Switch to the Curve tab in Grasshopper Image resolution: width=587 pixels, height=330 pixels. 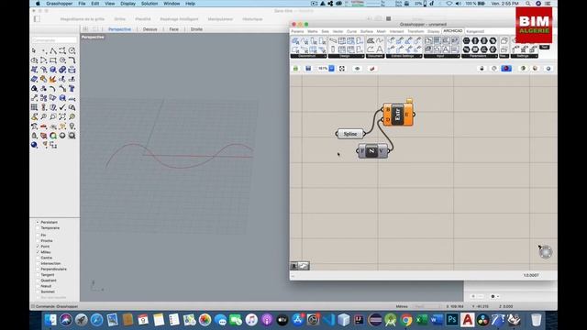click(x=351, y=31)
